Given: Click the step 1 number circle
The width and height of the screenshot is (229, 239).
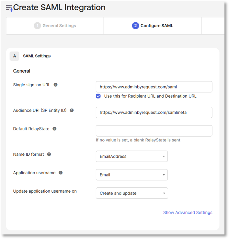Looking at the screenshot, I should coord(37,26).
